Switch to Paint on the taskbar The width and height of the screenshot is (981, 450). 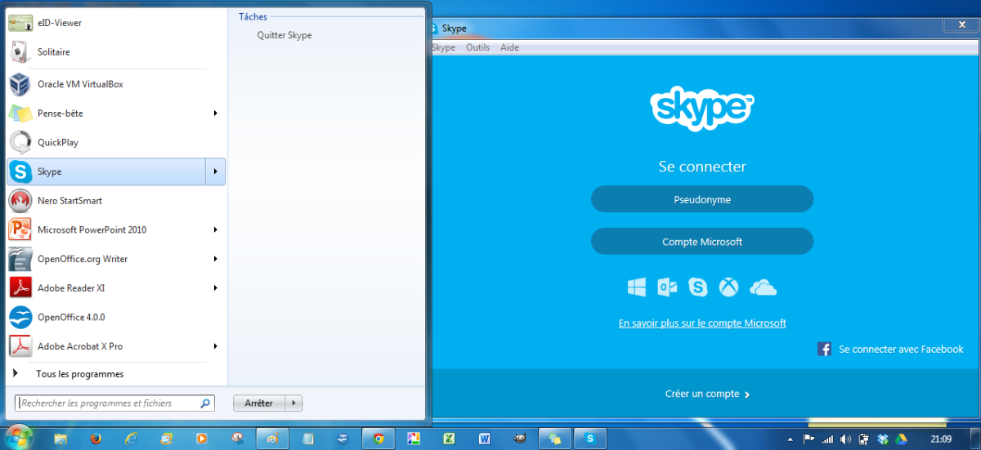[273, 439]
